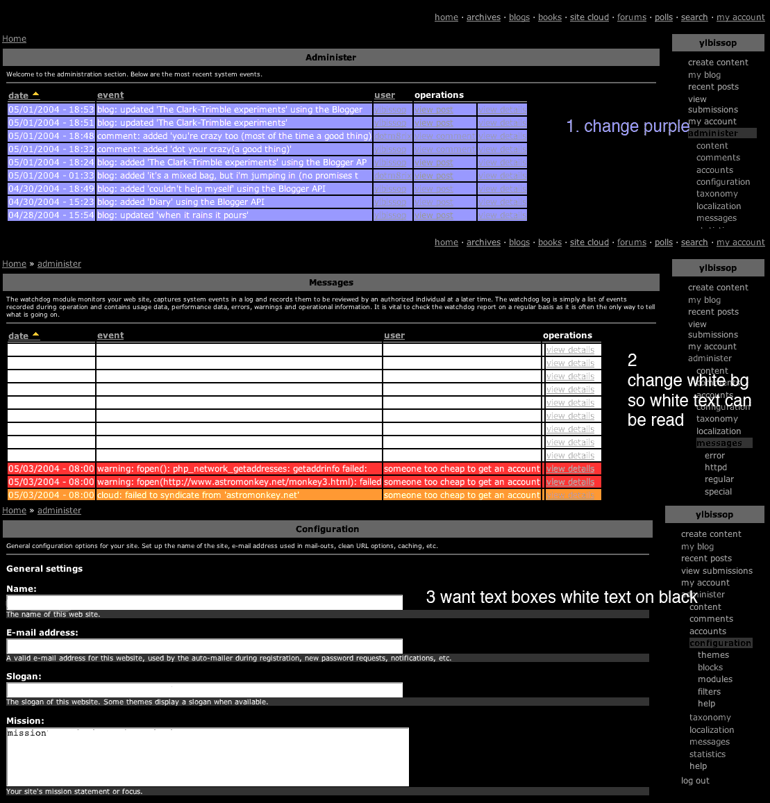The image size is (770, 803).
Task: Open user ylbissop in the 05/01/2004 - 18:53 row
Action: [390, 110]
